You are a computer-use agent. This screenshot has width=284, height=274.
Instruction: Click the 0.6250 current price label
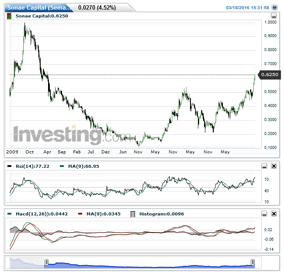click(270, 75)
